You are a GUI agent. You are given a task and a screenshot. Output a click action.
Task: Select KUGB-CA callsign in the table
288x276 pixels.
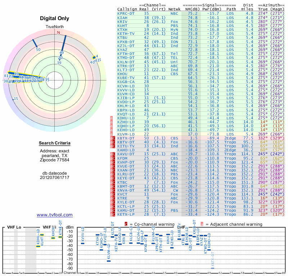click(126, 82)
